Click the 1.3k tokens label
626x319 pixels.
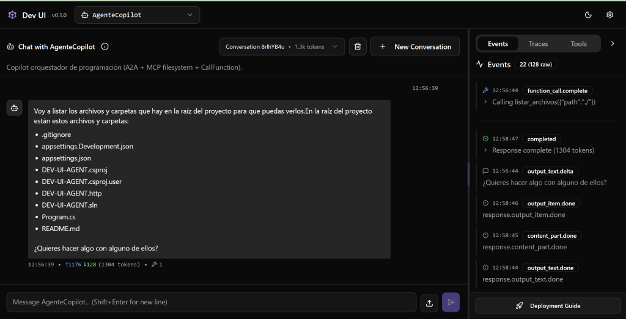tap(309, 46)
